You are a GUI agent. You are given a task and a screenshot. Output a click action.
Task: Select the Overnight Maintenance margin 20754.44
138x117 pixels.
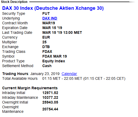(x=50, y=109)
